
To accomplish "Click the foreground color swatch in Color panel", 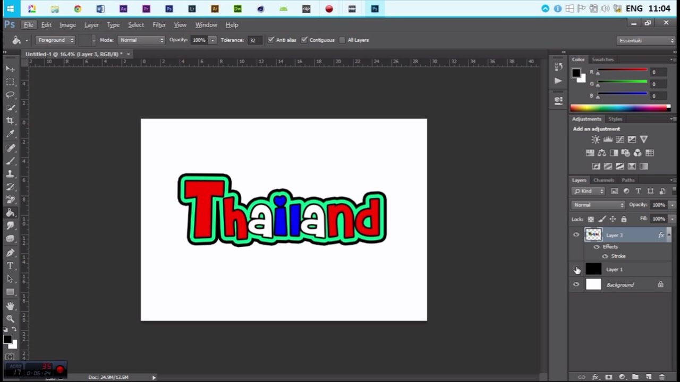I will (576, 73).
